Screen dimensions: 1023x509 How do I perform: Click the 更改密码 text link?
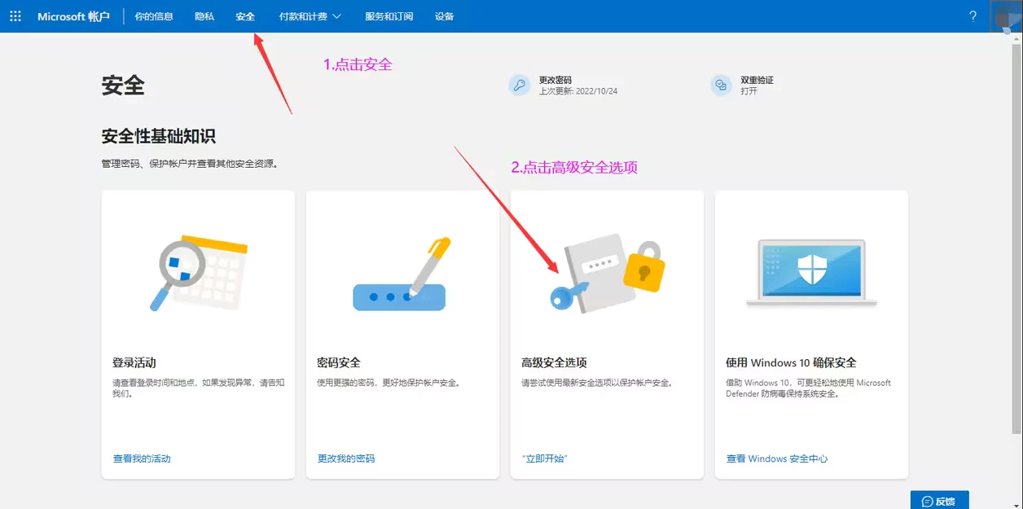[555, 81]
